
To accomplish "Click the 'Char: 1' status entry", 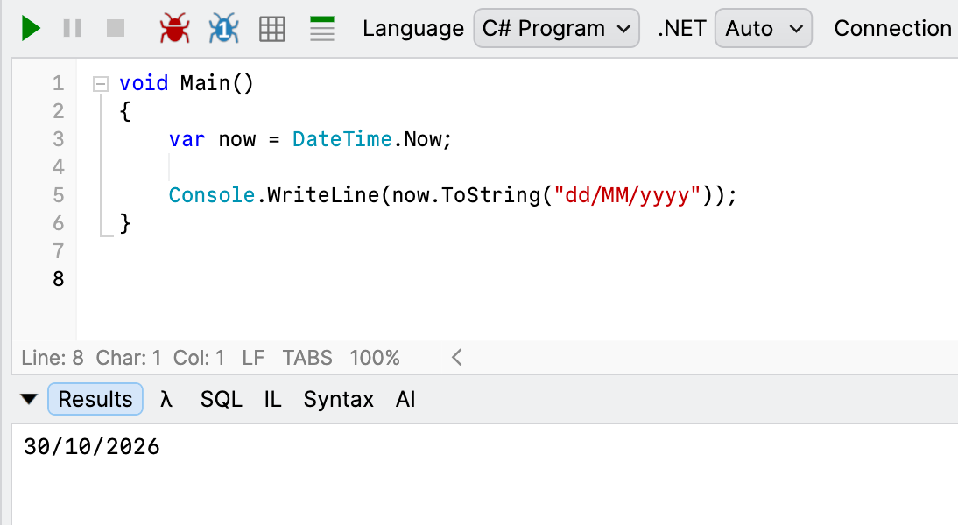I will (x=129, y=358).
